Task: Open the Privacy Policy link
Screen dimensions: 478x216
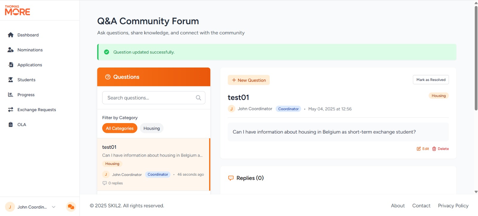Action: pos(453,206)
